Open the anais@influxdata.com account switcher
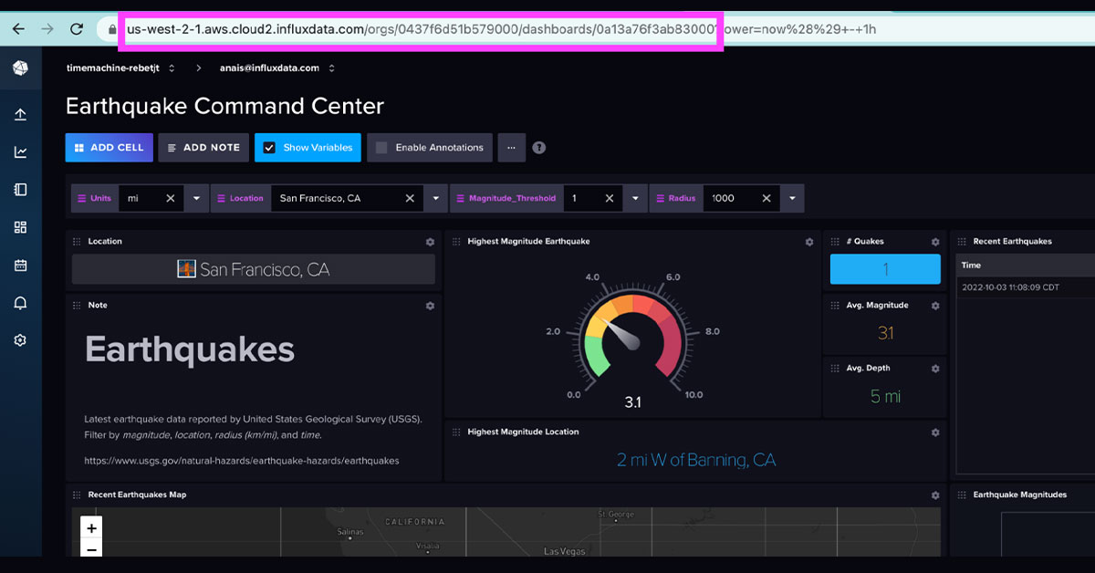Viewport: 1095px width, 573px height. [277, 68]
